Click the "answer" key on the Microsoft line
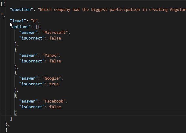Viewport: 186px width, 133px height. (28, 33)
